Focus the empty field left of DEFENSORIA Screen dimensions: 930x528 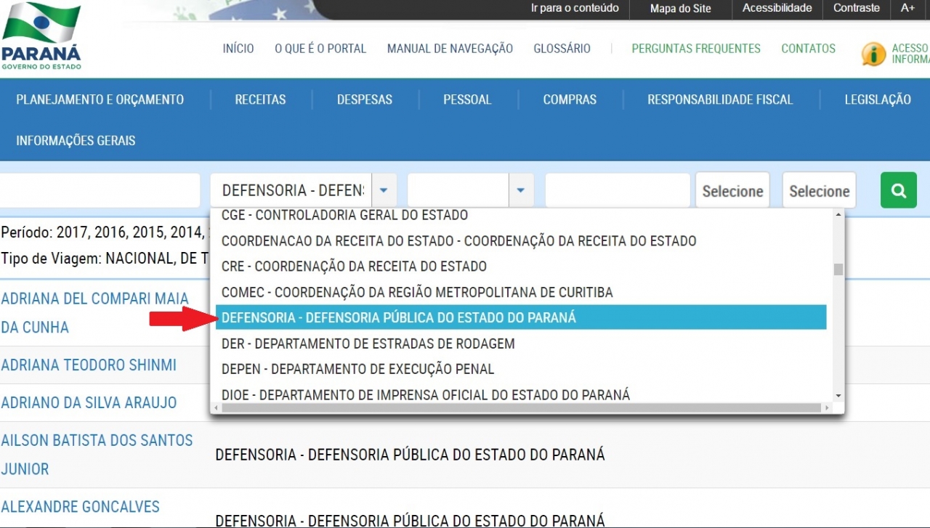100,190
